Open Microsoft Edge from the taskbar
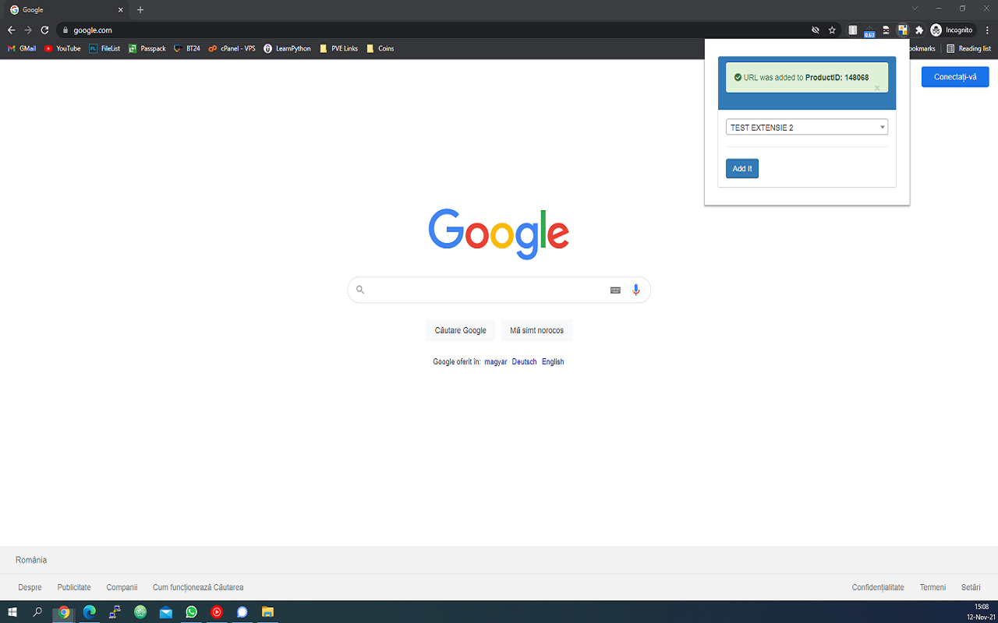Image resolution: width=998 pixels, height=623 pixels. (89, 612)
